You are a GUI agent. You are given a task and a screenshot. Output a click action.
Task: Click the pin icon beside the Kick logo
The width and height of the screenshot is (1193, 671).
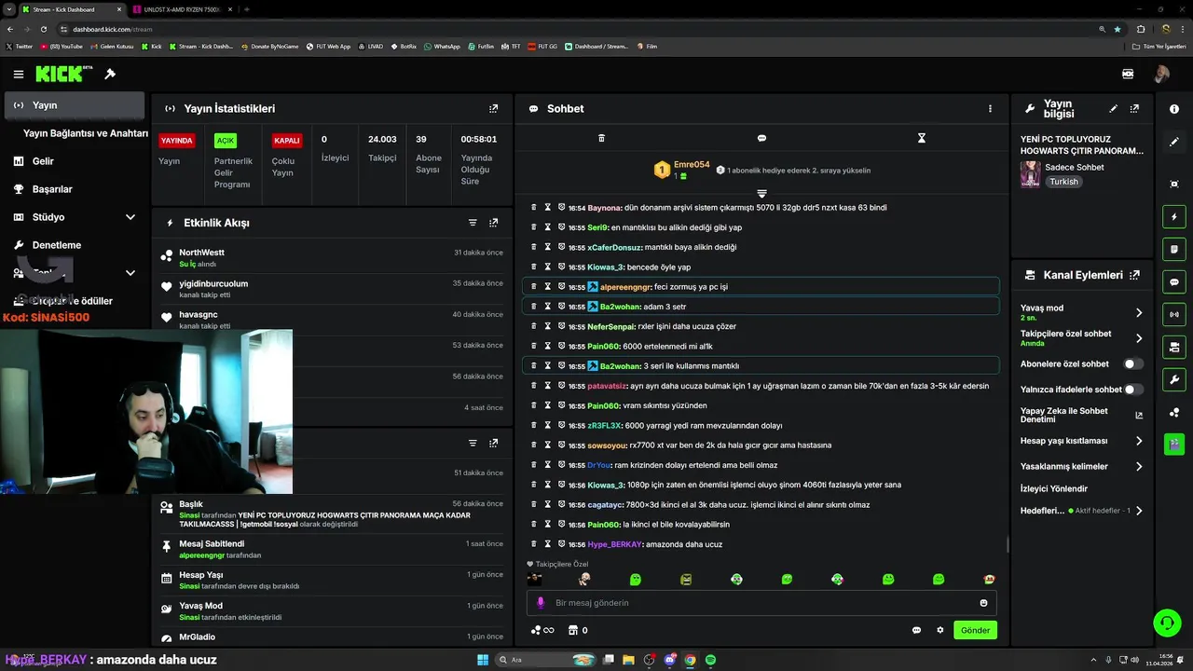110,74
